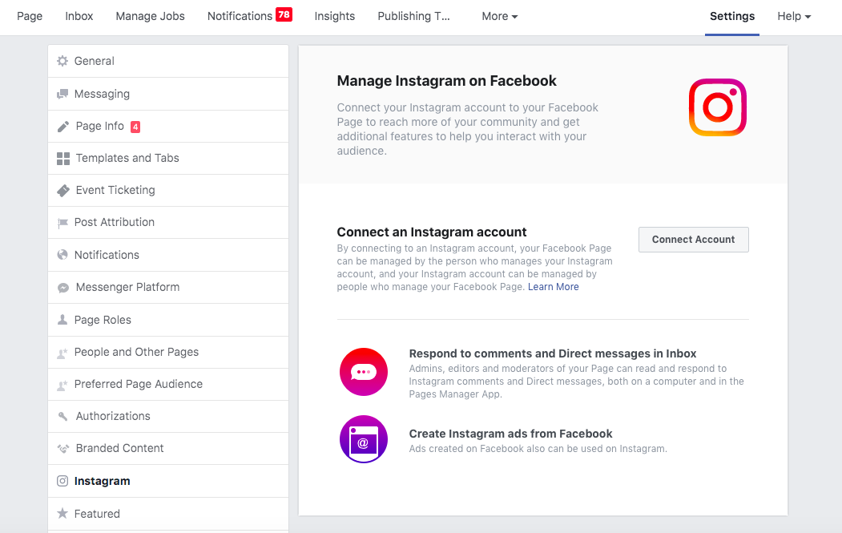The image size is (842, 533).
Task: Open People and Other Pages settings
Action: point(168,353)
